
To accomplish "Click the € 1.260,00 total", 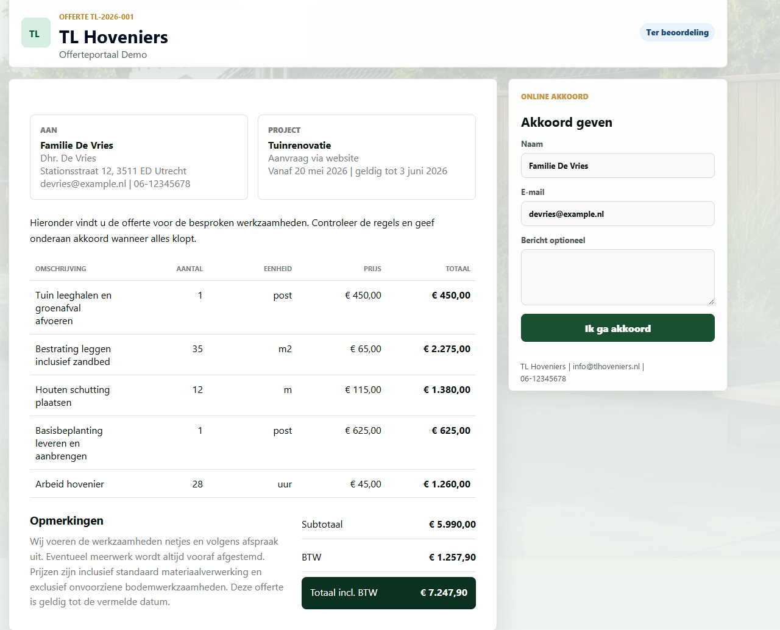I will [x=447, y=484].
